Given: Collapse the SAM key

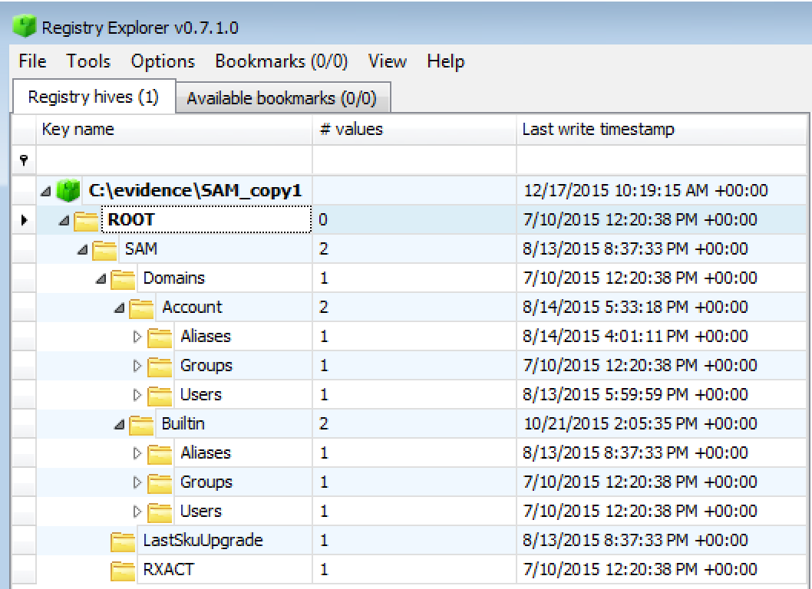Looking at the screenshot, I should tap(83, 249).
